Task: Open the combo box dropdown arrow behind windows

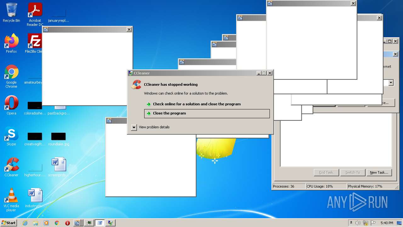Action: point(391,83)
